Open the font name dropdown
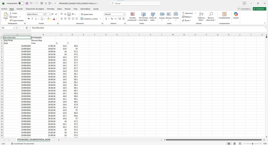This screenshot has height=145, width=268. tap(43, 14)
